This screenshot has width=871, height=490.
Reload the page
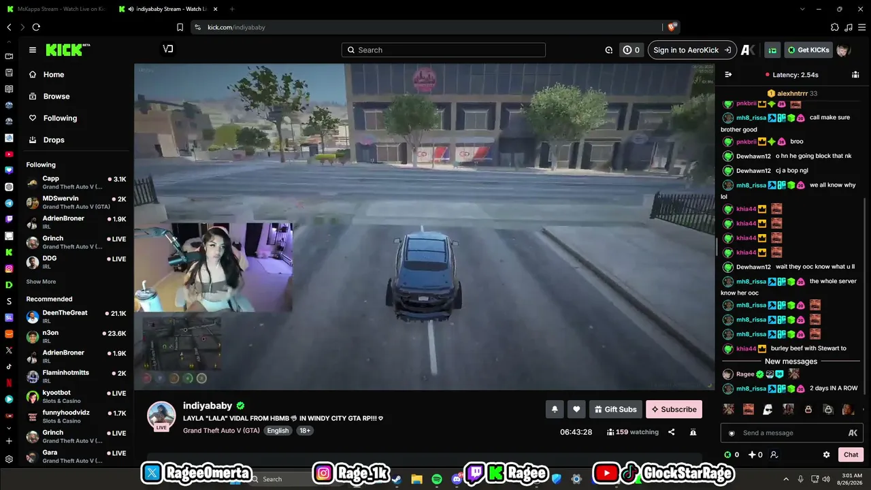point(36,27)
